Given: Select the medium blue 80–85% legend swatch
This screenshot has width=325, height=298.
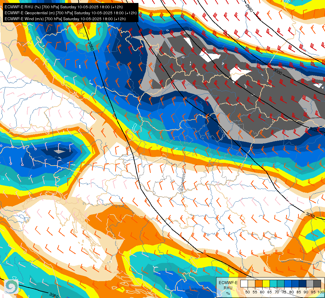Looking at the screenshot, I should point(295,283).
